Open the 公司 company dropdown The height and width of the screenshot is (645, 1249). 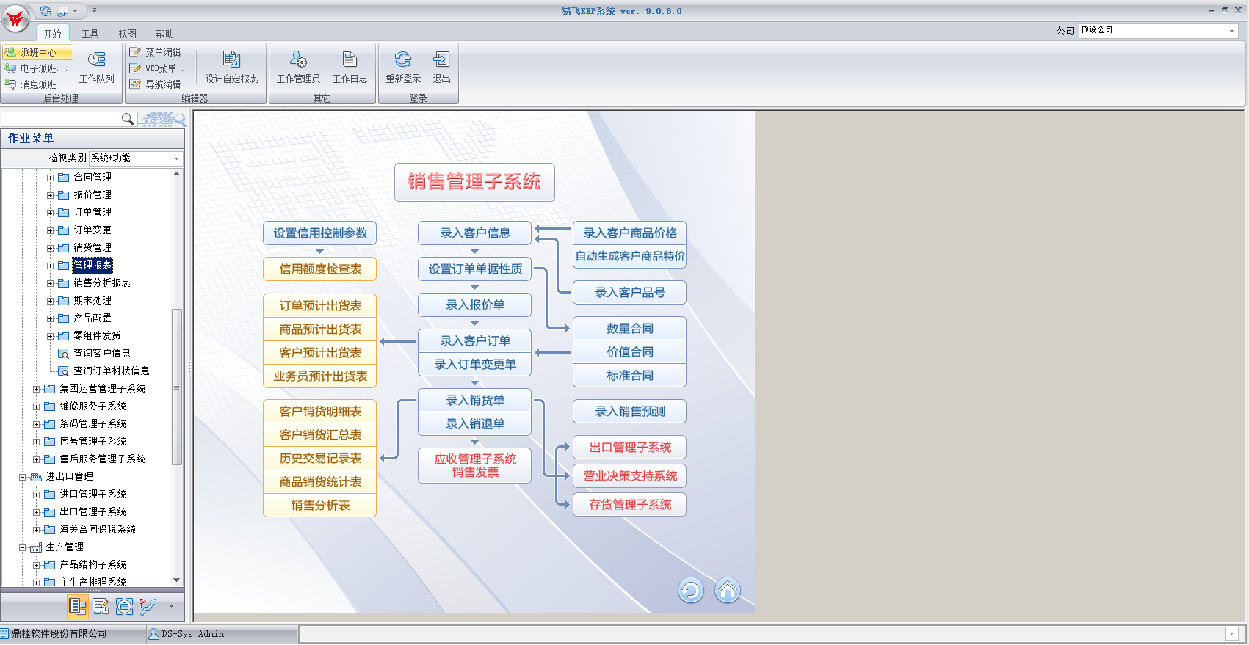[1231, 31]
